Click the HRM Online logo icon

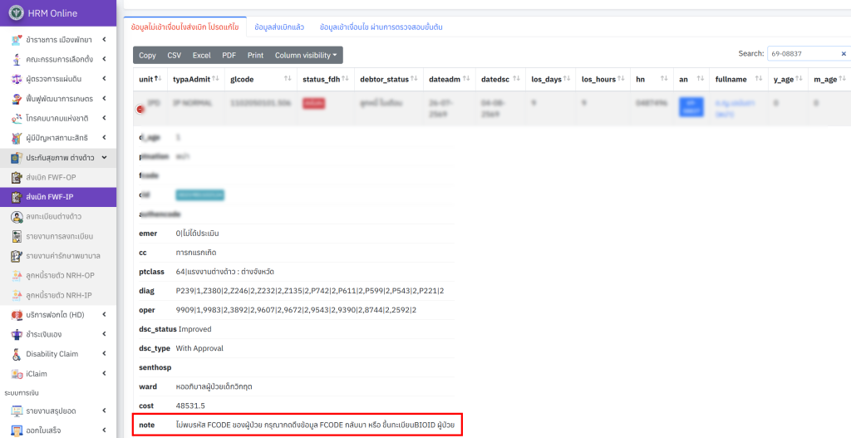coord(17,13)
